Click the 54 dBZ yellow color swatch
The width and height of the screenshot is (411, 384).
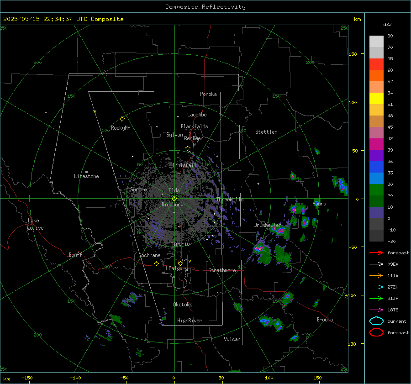(x=376, y=98)
